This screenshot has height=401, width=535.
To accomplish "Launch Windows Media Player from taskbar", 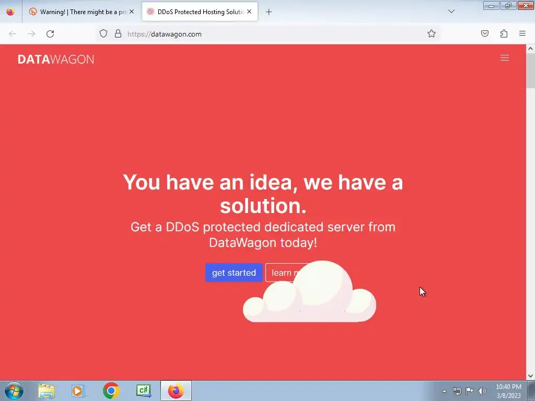I will (78, 391).
